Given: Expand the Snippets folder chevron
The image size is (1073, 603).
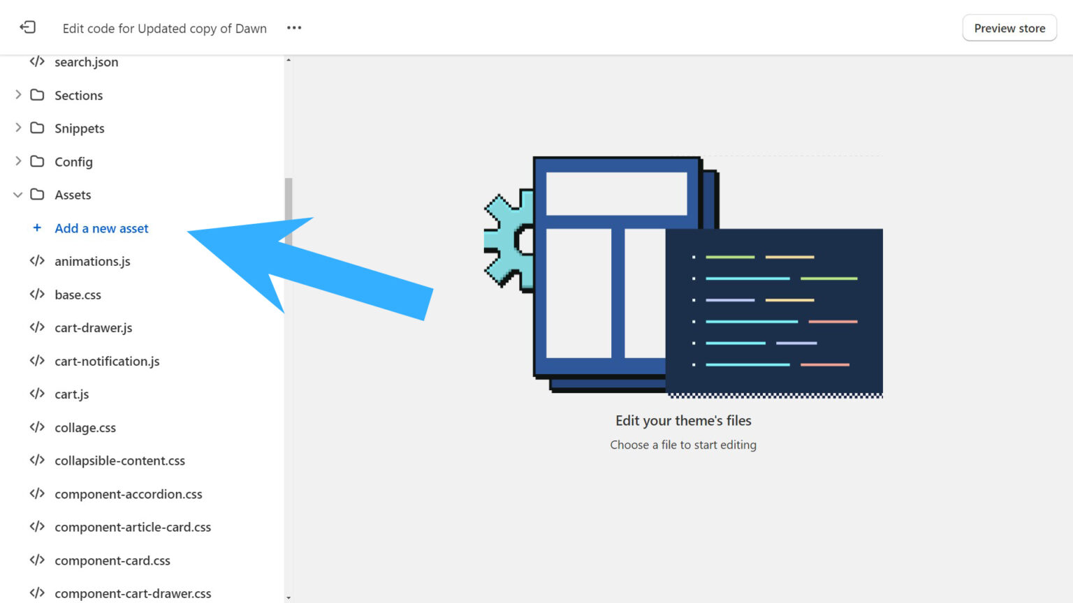Looking at the screenshot, I should click(18, 128).
